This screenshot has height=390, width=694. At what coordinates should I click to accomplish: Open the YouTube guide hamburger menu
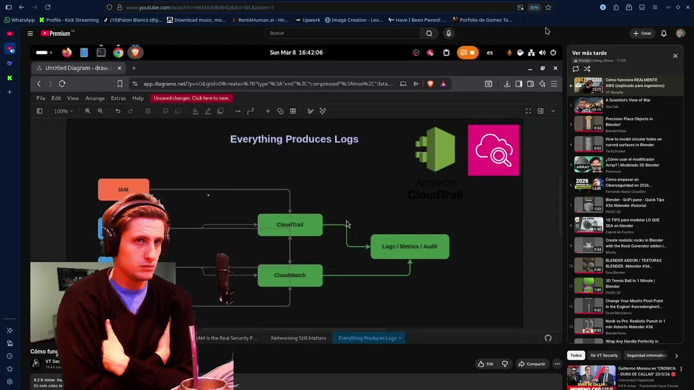[x=30, y=34]
